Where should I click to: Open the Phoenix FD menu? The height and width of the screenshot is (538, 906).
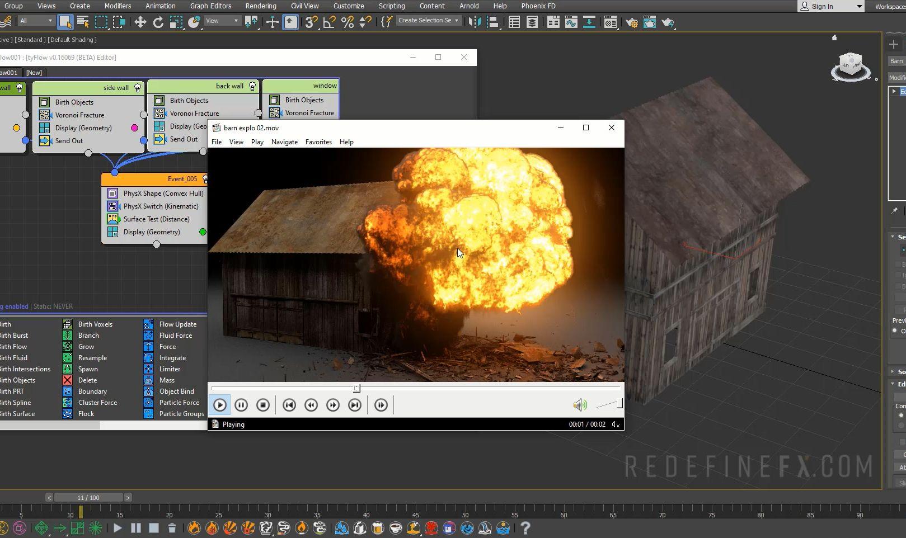coord(538,6)
